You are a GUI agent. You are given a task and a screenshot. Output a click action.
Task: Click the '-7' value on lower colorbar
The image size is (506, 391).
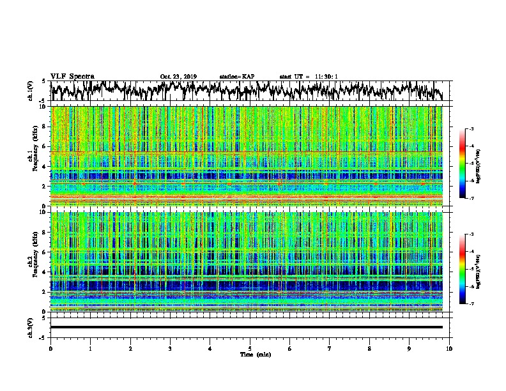click(471, 303)
